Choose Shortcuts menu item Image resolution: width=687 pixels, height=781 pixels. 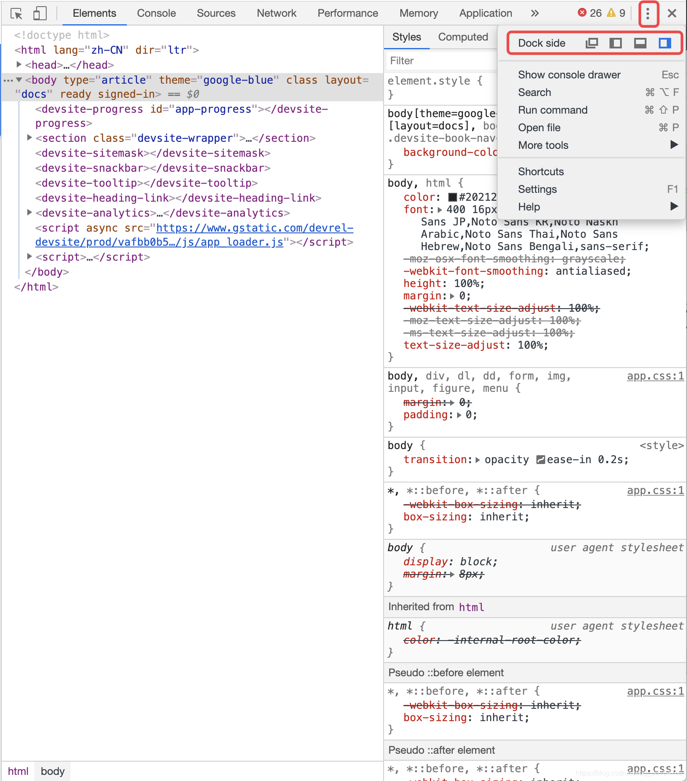click(592, 172)
